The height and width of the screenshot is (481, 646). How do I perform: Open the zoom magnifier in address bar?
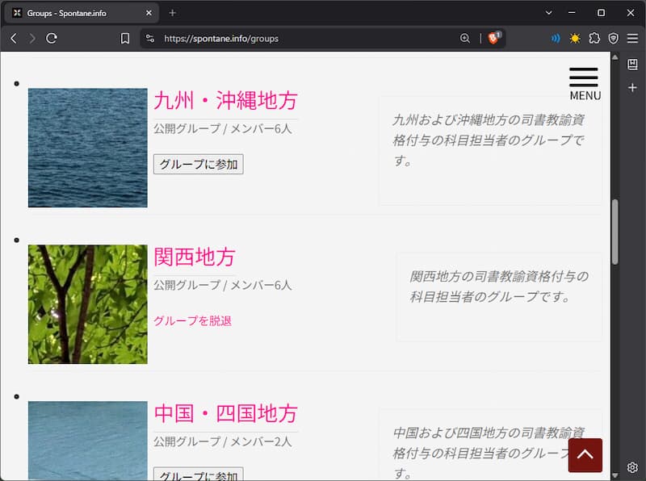[x=465, y=38]
